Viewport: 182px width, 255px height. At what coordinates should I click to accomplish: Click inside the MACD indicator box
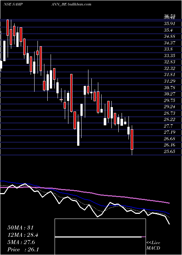click(x=100, y=237)
